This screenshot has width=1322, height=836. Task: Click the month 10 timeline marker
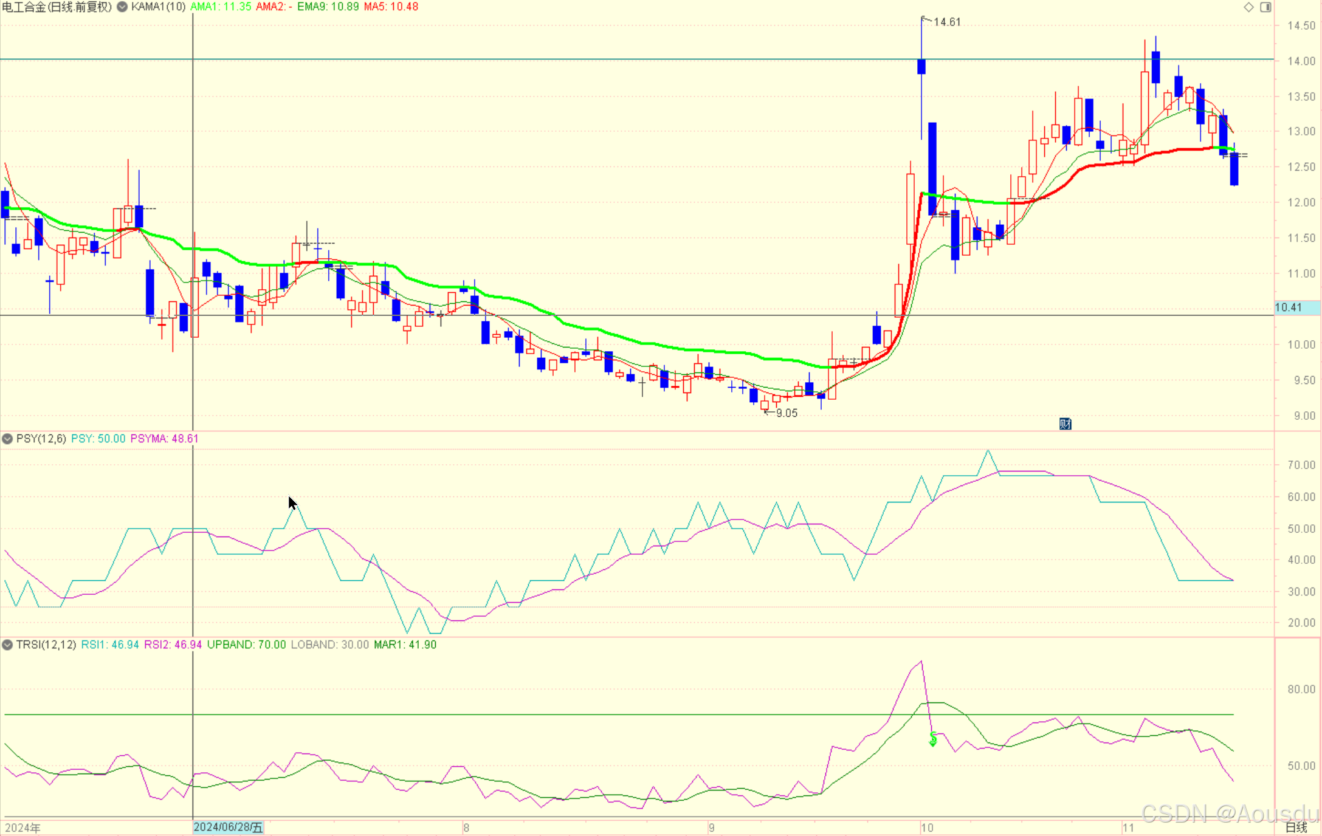[927, 827]
